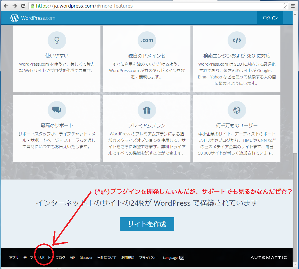The height and width of the screenshot is (269, 299).
Task: Open the Discover footer link
Action: point(86,258)
